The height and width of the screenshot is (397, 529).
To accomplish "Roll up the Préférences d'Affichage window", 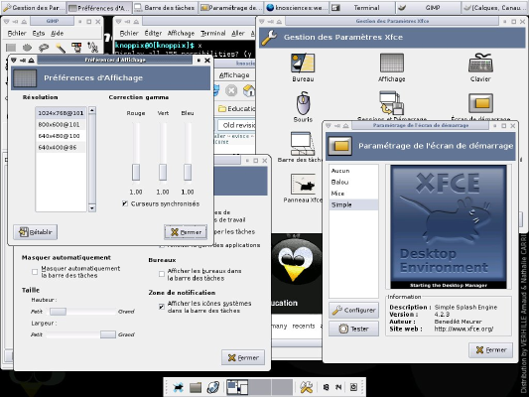I will 32,60.
